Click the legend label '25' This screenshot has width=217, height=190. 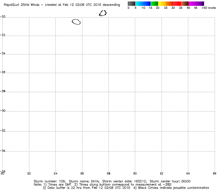(166, 8)
